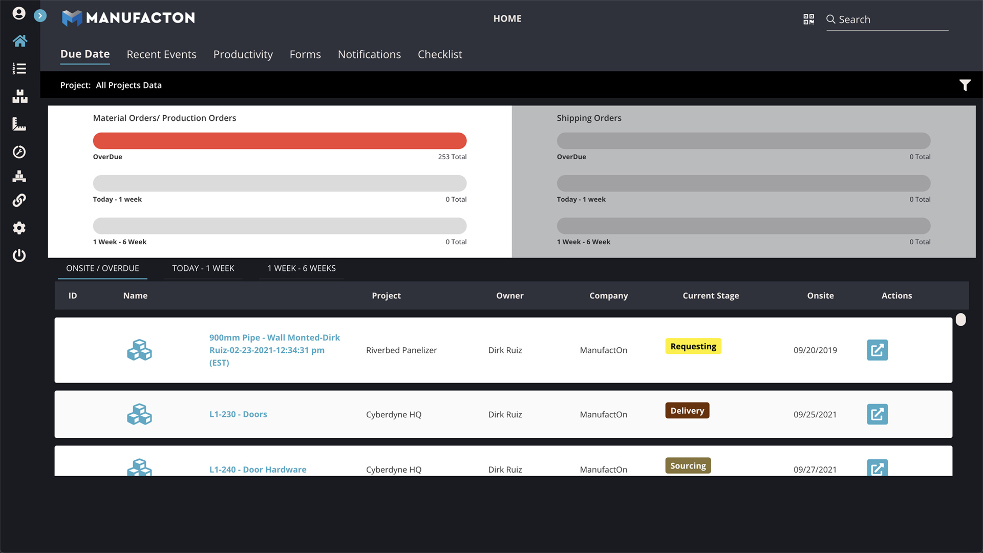Select the TODAY - 1 WEEK tab

pyautogui.click(x=203, y=268)
